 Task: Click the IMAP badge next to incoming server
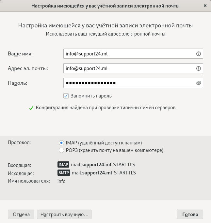(x=63, y=165)
